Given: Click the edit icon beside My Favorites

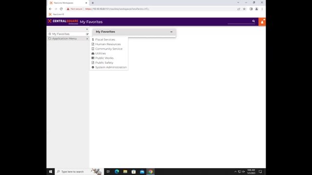Looking at the screenshot, I should pyautogui.click(x=87, y=34).
